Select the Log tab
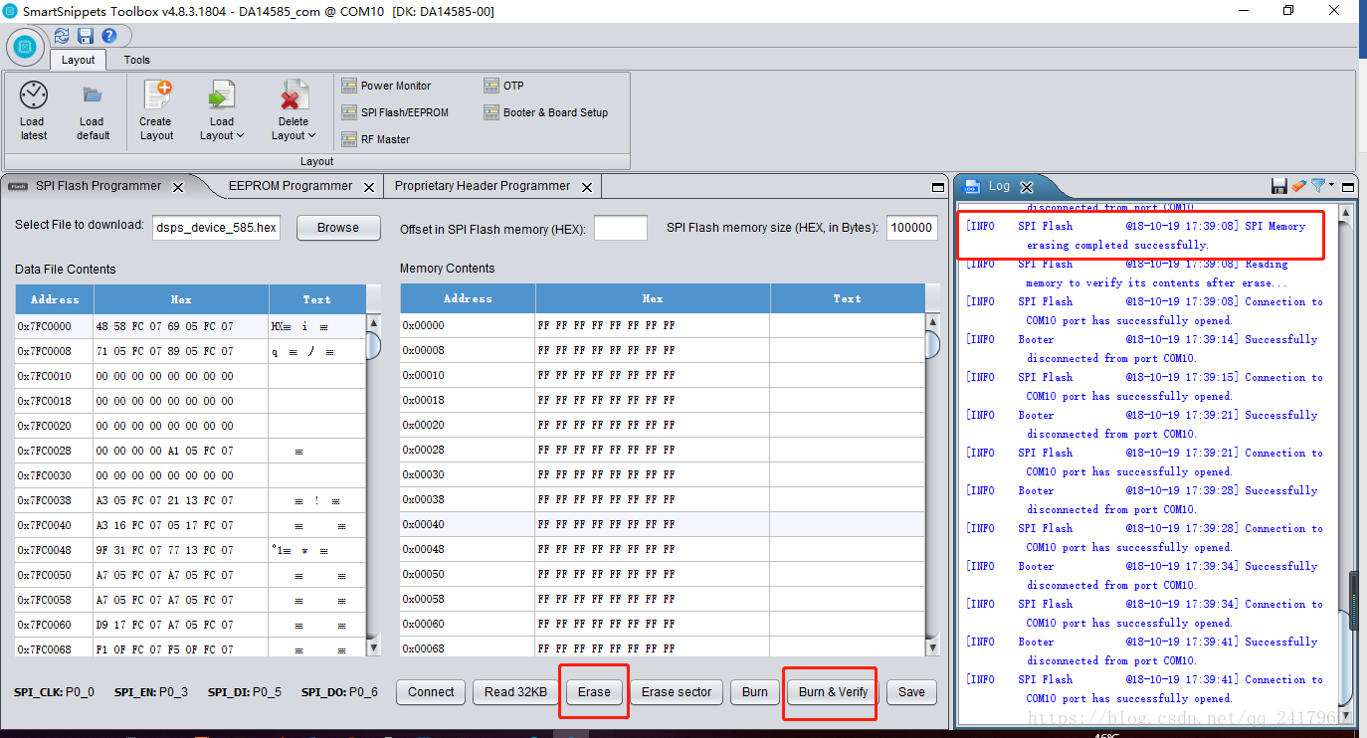This screenshot has height=738, width=1367. (x=998, y=186)
